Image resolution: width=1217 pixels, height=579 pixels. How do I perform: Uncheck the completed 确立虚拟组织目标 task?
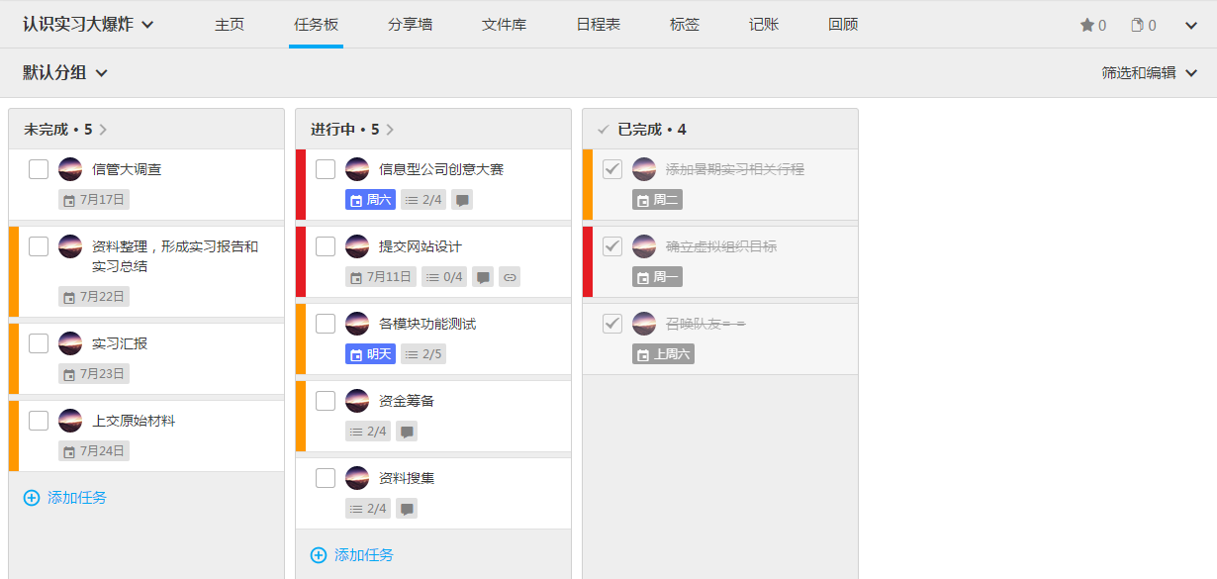[612, 246]
